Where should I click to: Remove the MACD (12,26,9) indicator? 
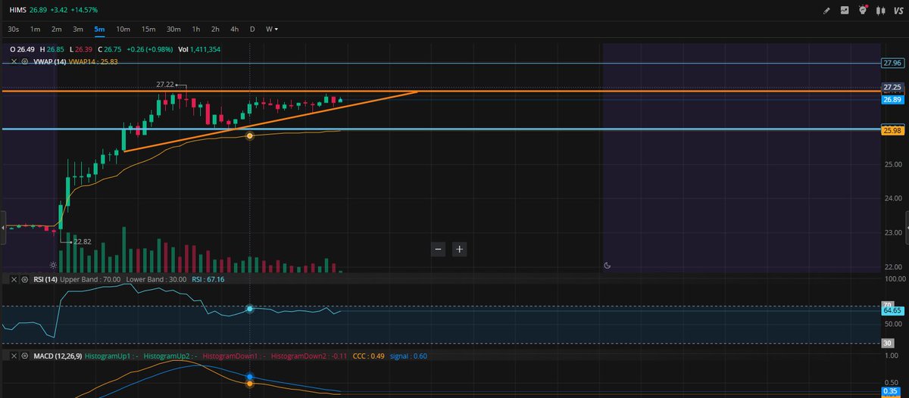(x=14, y=355)
